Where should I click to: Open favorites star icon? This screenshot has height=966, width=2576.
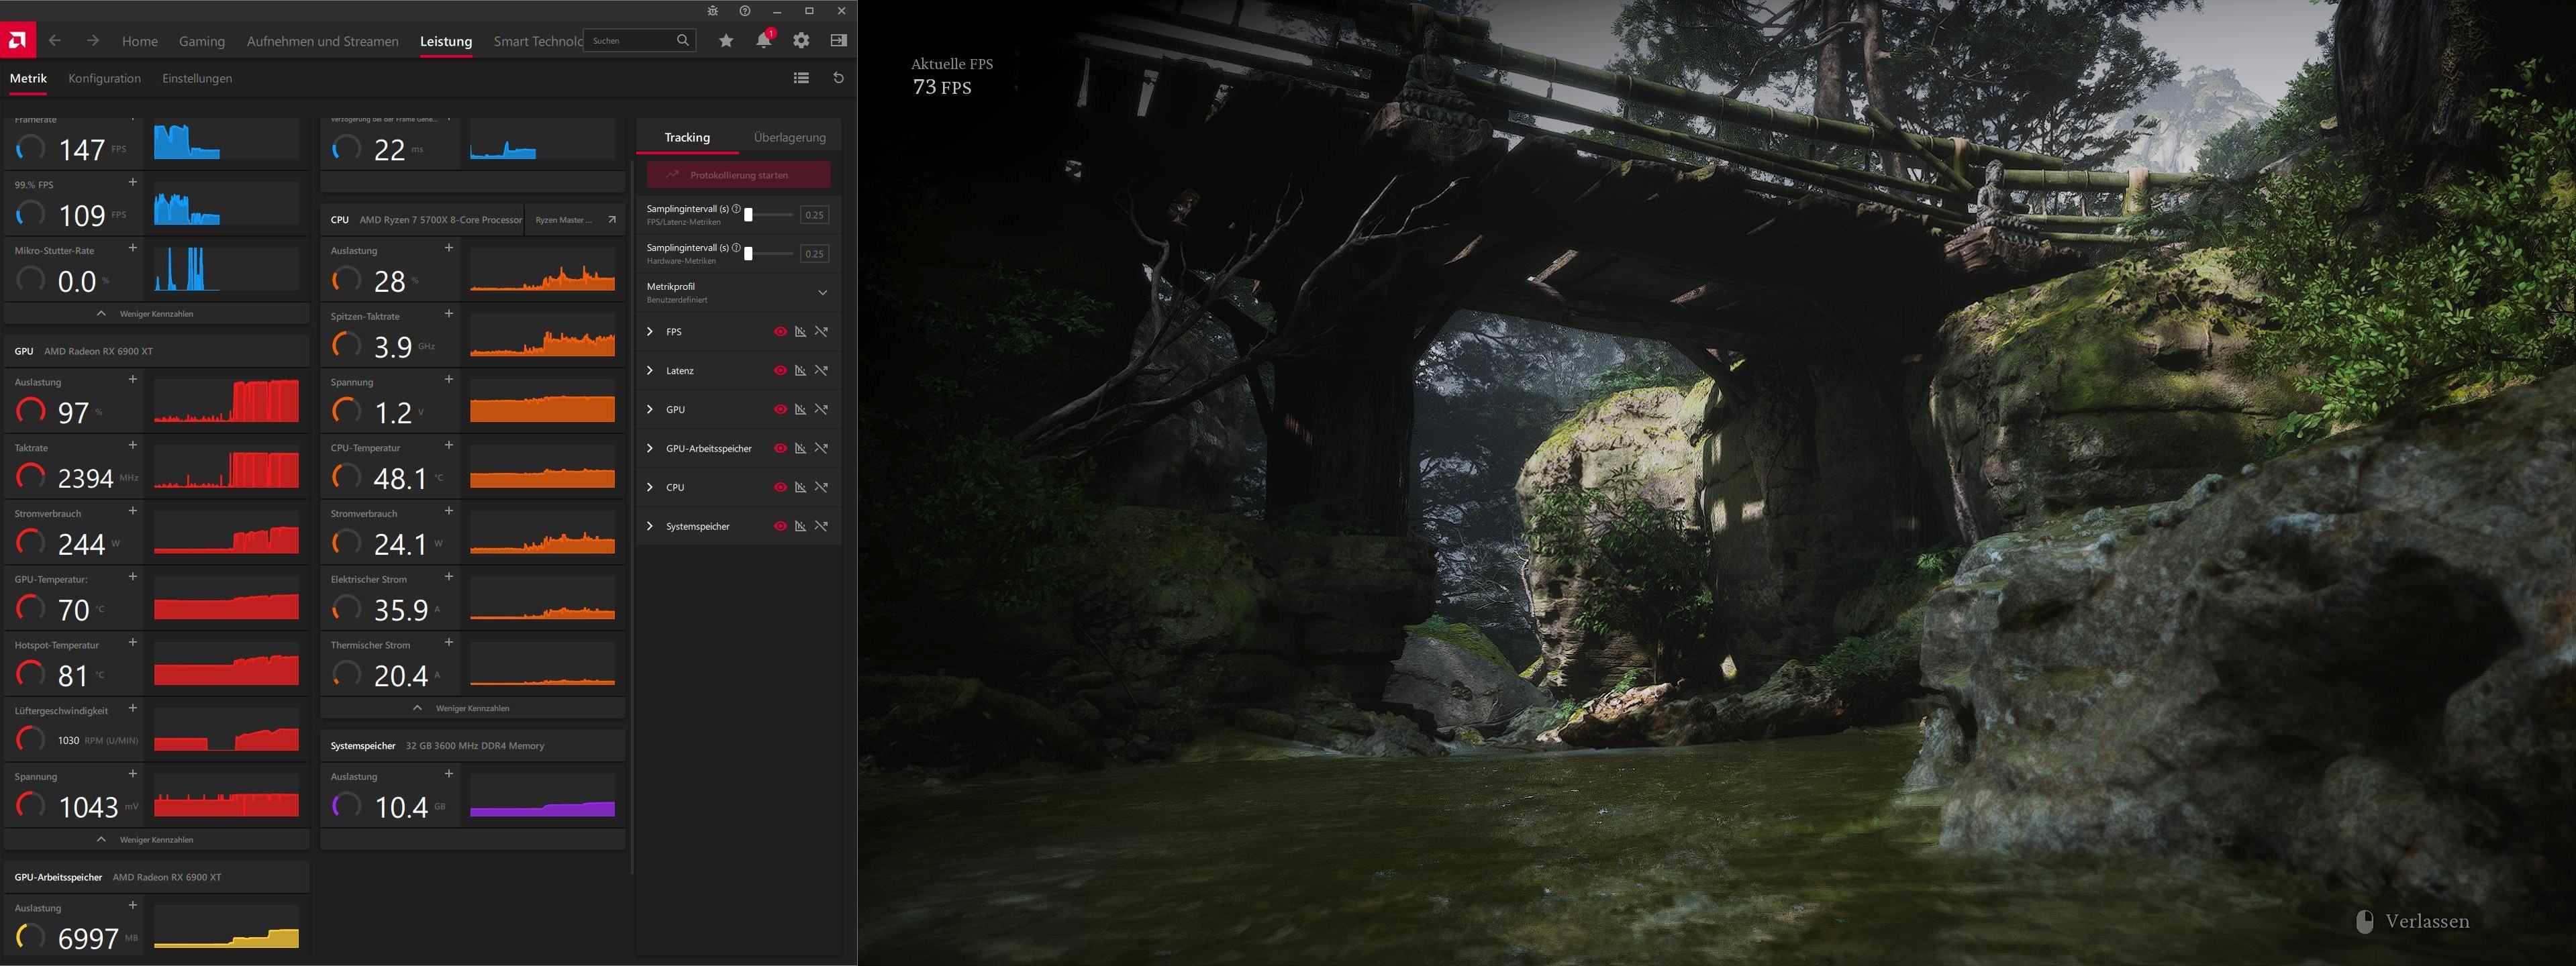pos(726,41)
